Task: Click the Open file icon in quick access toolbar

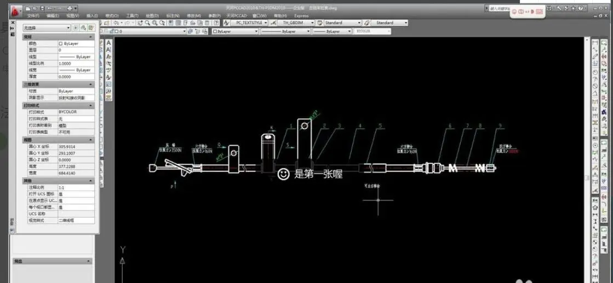Action: [35, 8]
